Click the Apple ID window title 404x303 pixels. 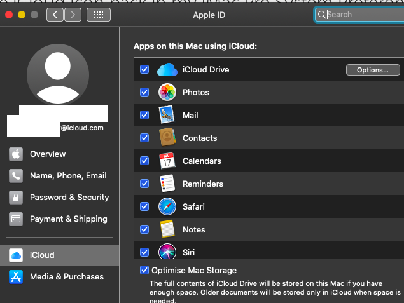(209, 15)
